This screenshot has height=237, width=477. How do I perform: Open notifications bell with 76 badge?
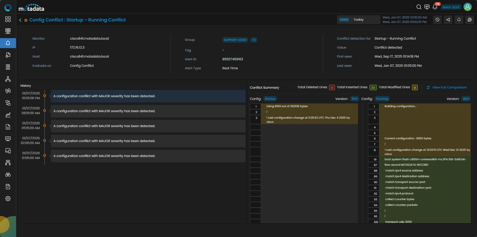pyautogui.click(x=435, y=7)
